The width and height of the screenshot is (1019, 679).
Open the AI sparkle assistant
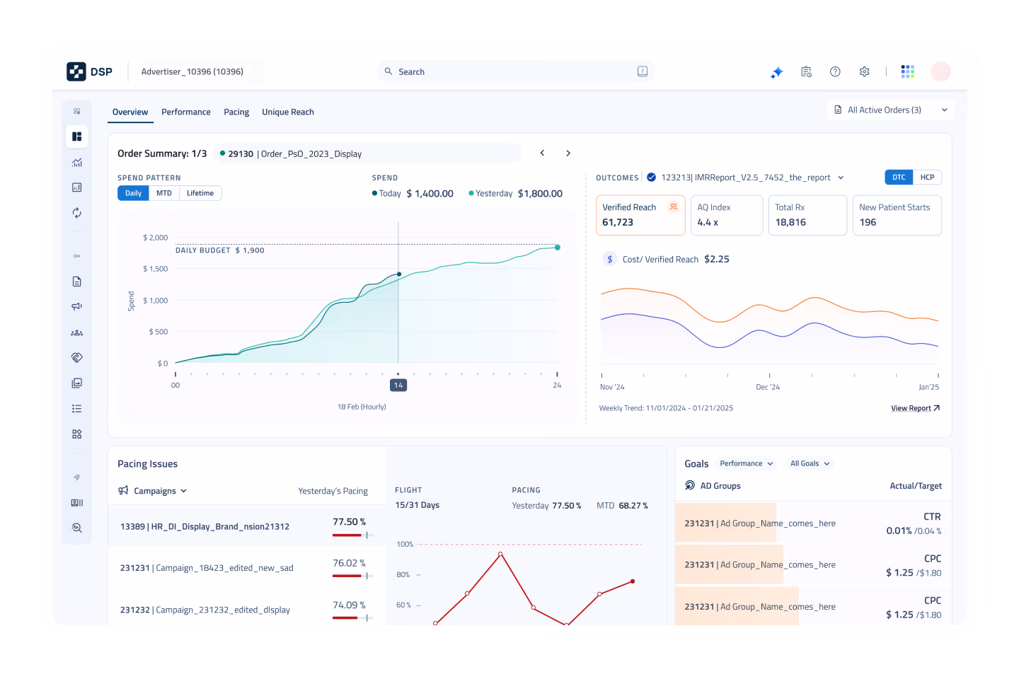click(x=777, y=72)
